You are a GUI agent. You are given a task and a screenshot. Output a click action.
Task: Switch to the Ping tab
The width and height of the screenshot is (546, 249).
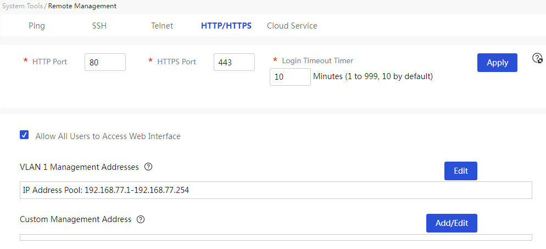coord(37,26)
